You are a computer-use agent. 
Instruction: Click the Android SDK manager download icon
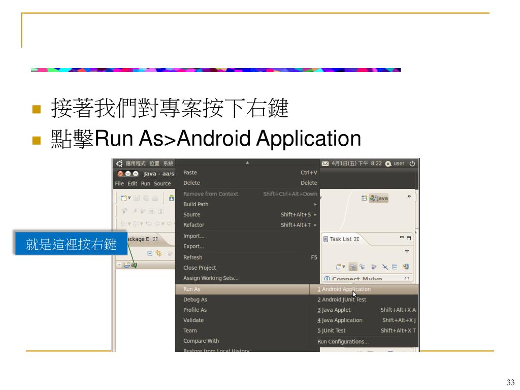coord(171,198)
